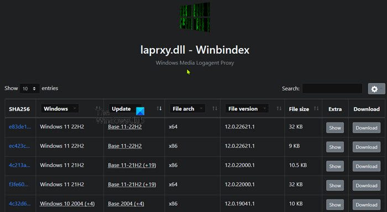Show extra info for 4c32d6 row
This screenshot has height=212, width=387.
[x=335, y=205]
